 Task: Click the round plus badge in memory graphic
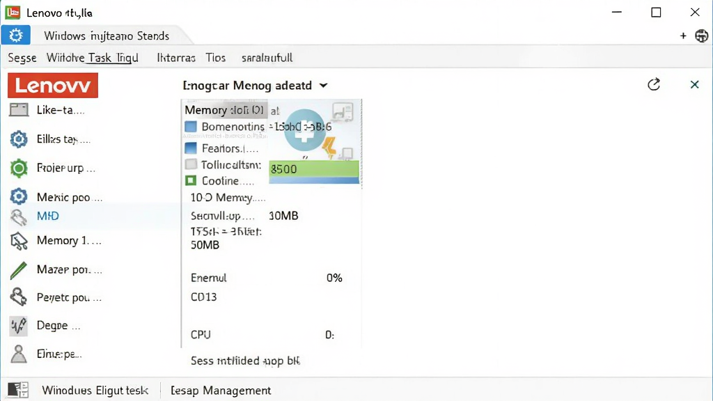(304, 129)
